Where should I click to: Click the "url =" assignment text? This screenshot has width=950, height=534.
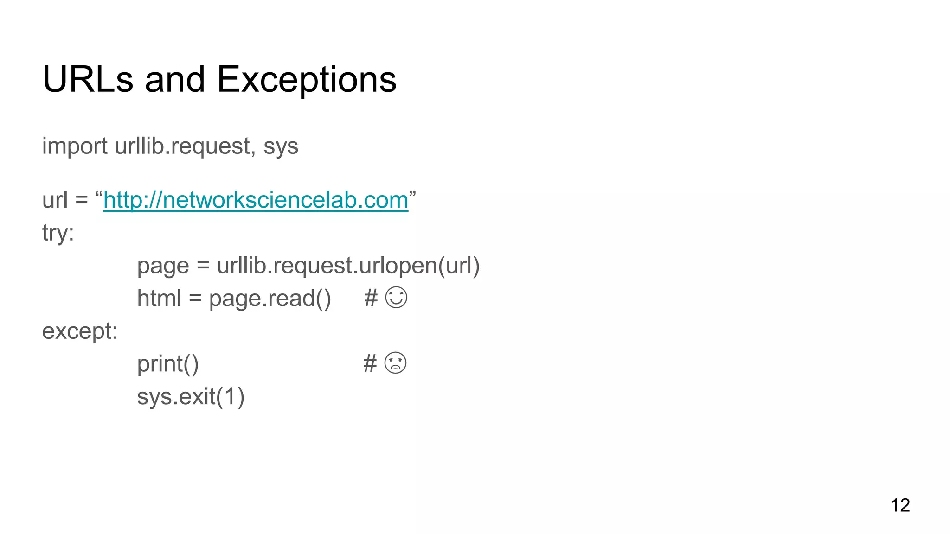(x=65, y=200)
